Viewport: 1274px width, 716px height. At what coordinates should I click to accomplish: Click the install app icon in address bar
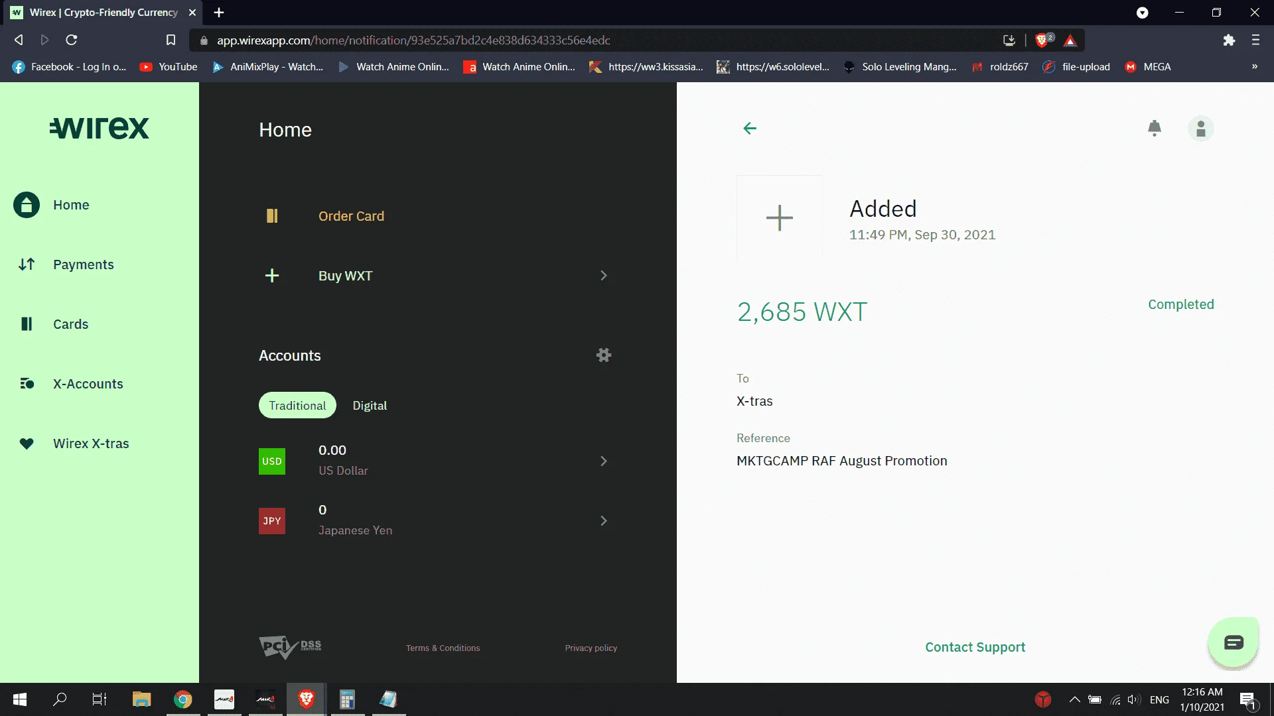click(1009, 40)
